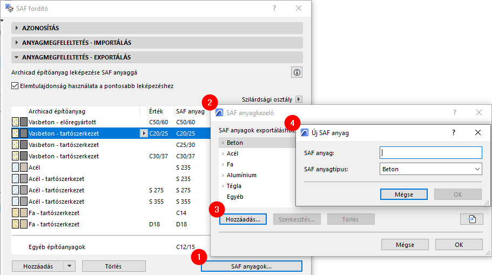Click the help question mark in the SAF fordító title bar
This screenshot has width=492, height=275.
(274, 9)
